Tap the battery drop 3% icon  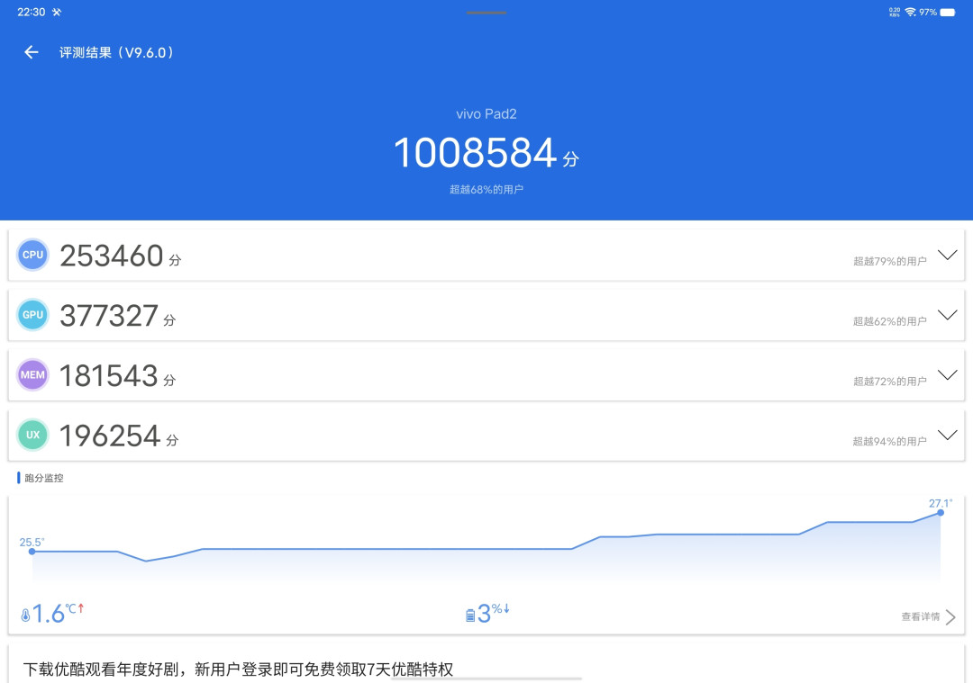tap(470, 615)
